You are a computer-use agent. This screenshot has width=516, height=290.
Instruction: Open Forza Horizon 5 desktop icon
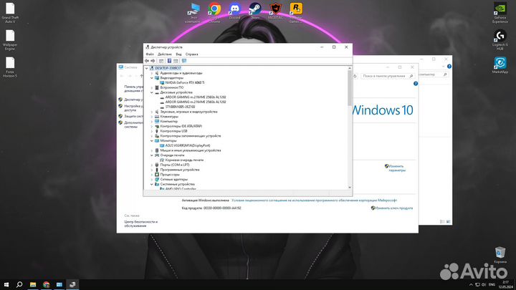point(10,67)
